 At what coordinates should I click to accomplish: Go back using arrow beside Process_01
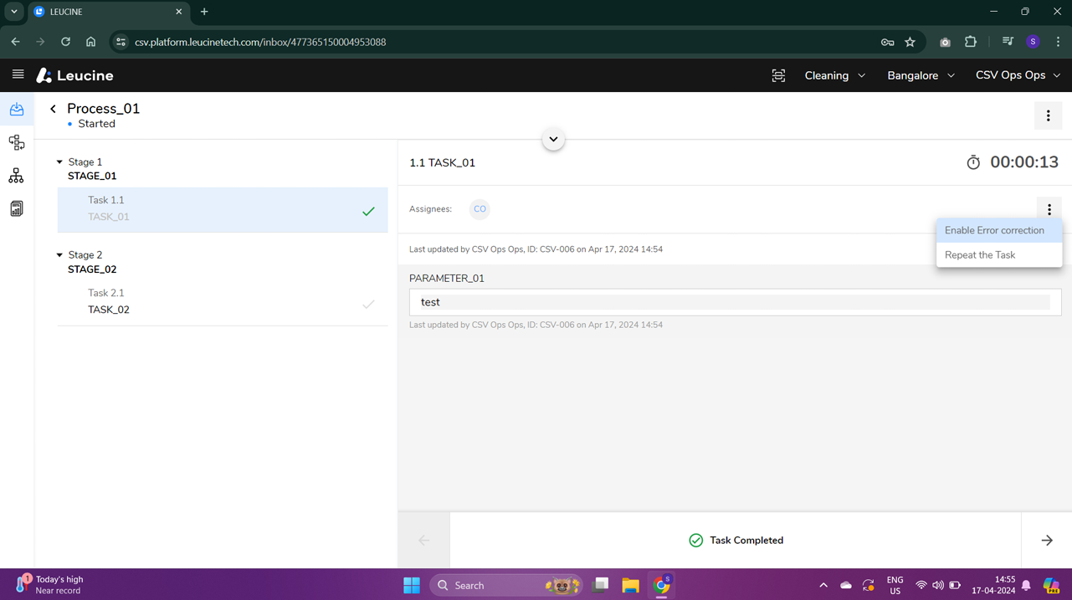pyautogui.click(x=53, y=109)
